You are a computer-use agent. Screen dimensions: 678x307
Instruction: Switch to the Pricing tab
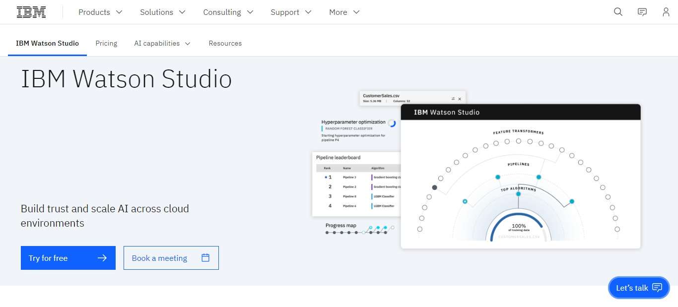(x=106, y=43)
